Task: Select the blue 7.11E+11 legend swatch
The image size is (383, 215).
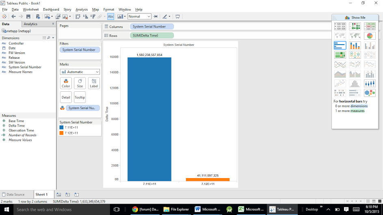Action: tap(61, 127)
